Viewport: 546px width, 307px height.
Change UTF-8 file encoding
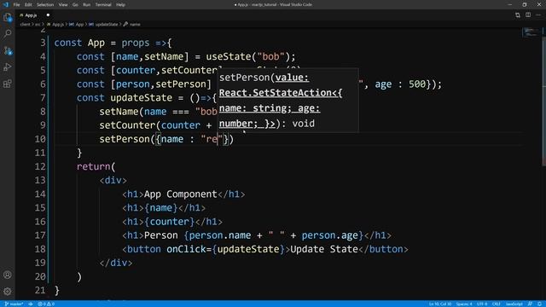pyautogui.click(x=482, y=304)
